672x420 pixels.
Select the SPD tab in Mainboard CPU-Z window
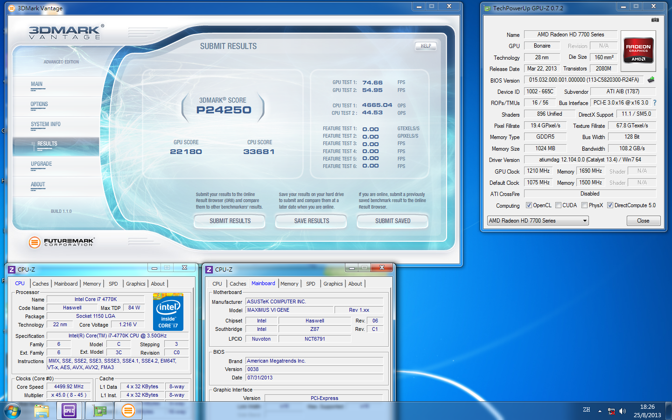pos(311,284)
